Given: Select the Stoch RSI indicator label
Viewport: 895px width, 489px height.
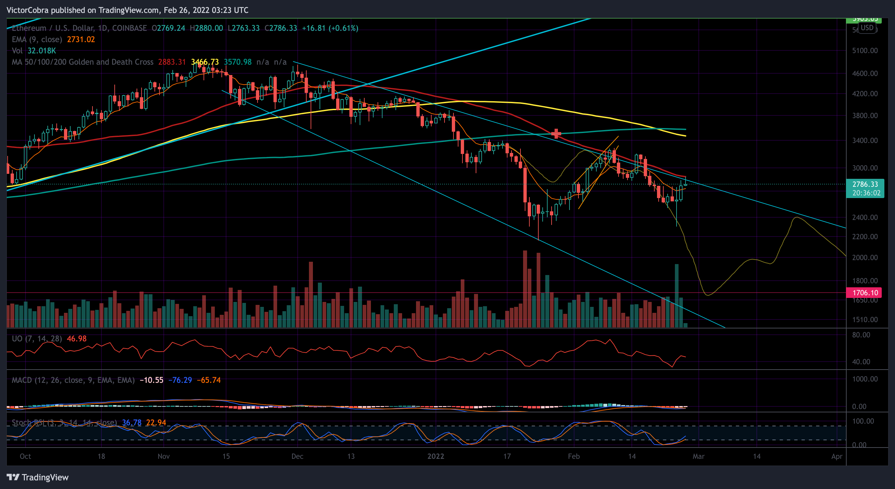Looking at the screenshot, I should pyautogui.click(x=64, y=423).
